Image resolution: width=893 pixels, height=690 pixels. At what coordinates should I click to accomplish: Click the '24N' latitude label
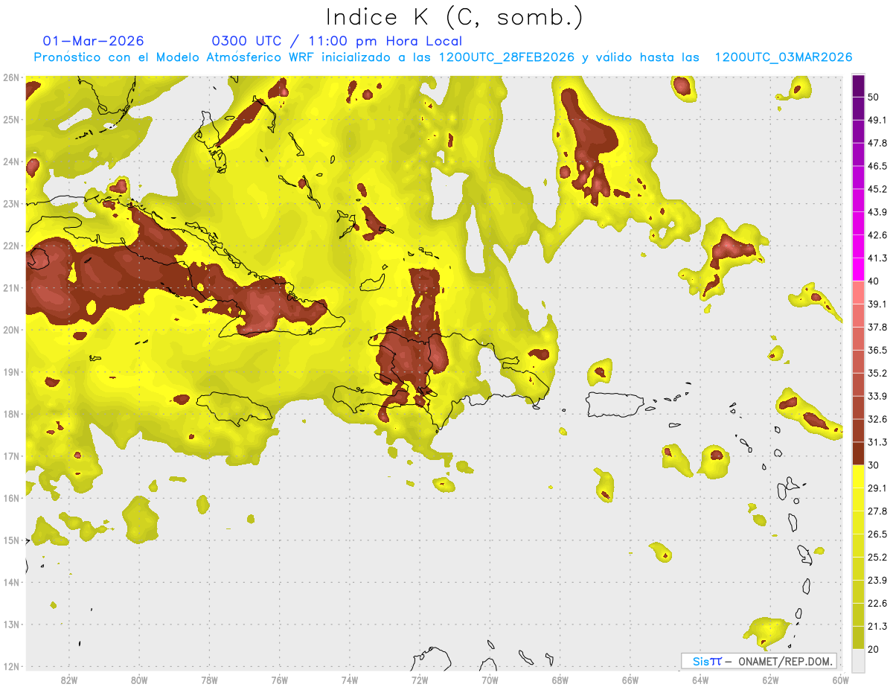point(11,162)
